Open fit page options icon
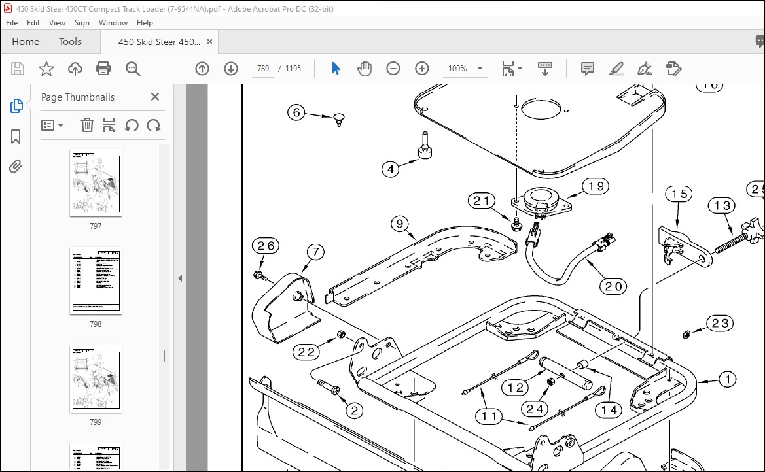765x472 pixels. tap(511, 69)
